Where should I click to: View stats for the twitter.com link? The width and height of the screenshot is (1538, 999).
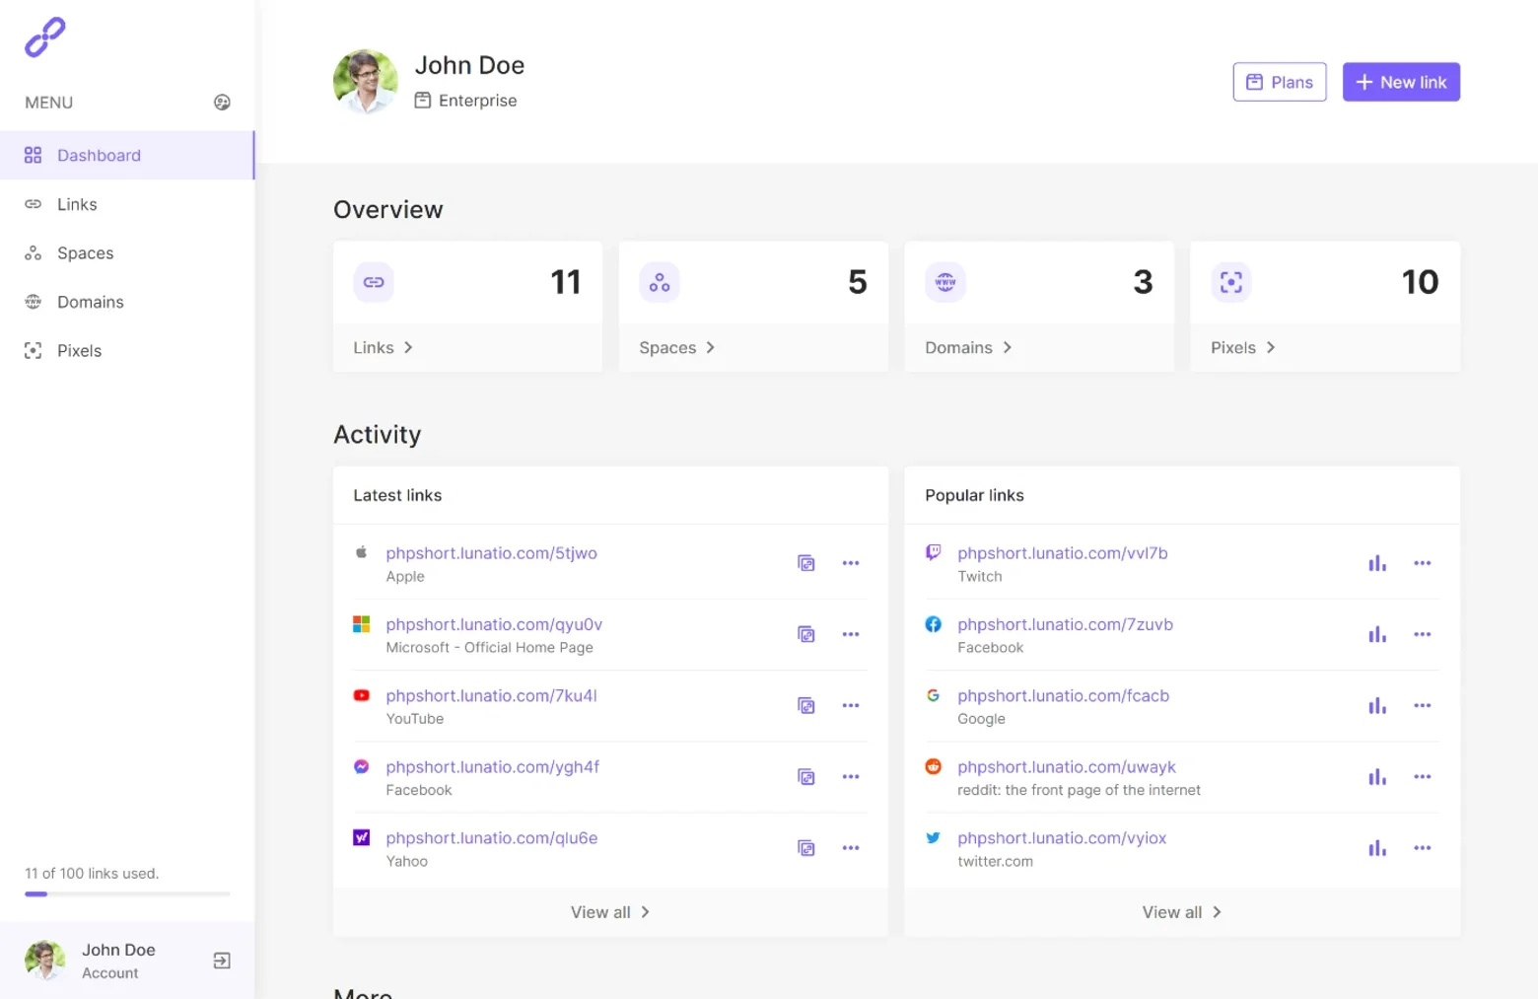click(x=1377, y=848)
